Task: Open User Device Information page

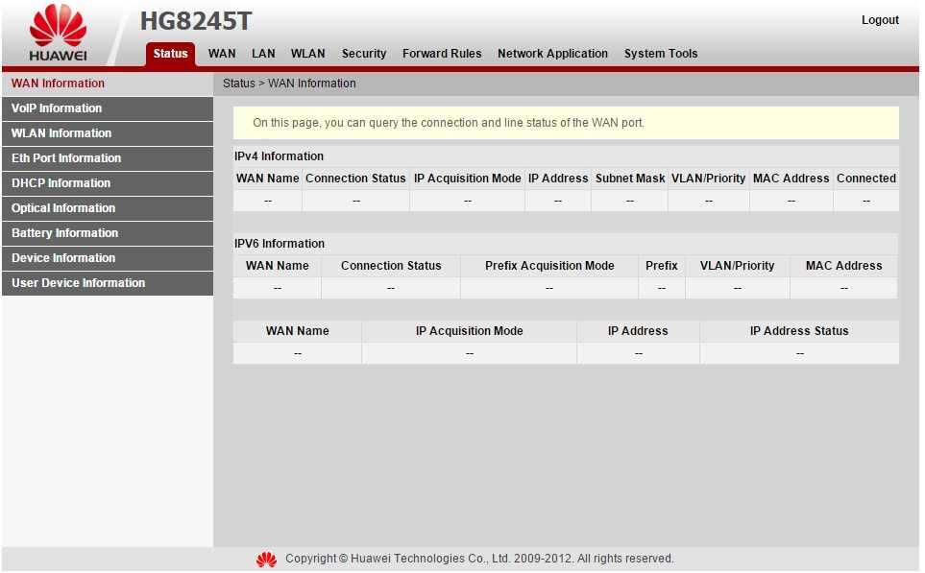Action: click(108, 283)
